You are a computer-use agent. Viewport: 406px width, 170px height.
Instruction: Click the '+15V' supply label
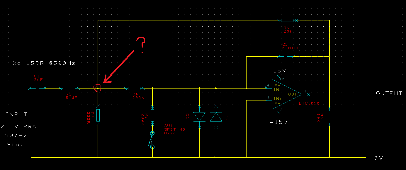point(277,71)
